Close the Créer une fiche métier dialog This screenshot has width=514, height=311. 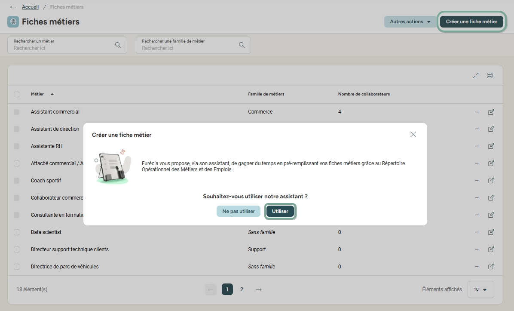point(413,135)
